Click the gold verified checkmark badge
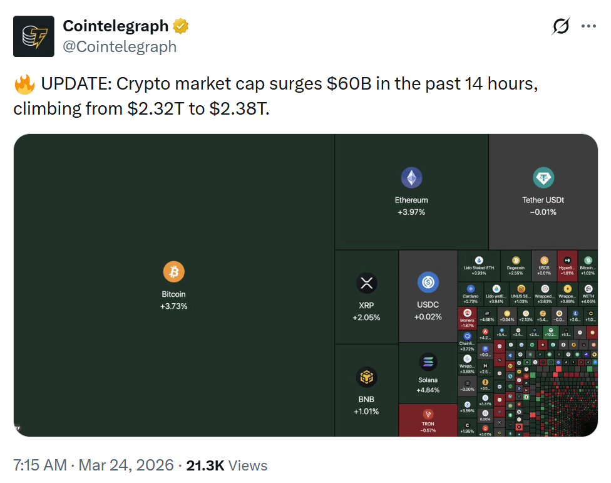611x483 pixels. tap(181, 26)
